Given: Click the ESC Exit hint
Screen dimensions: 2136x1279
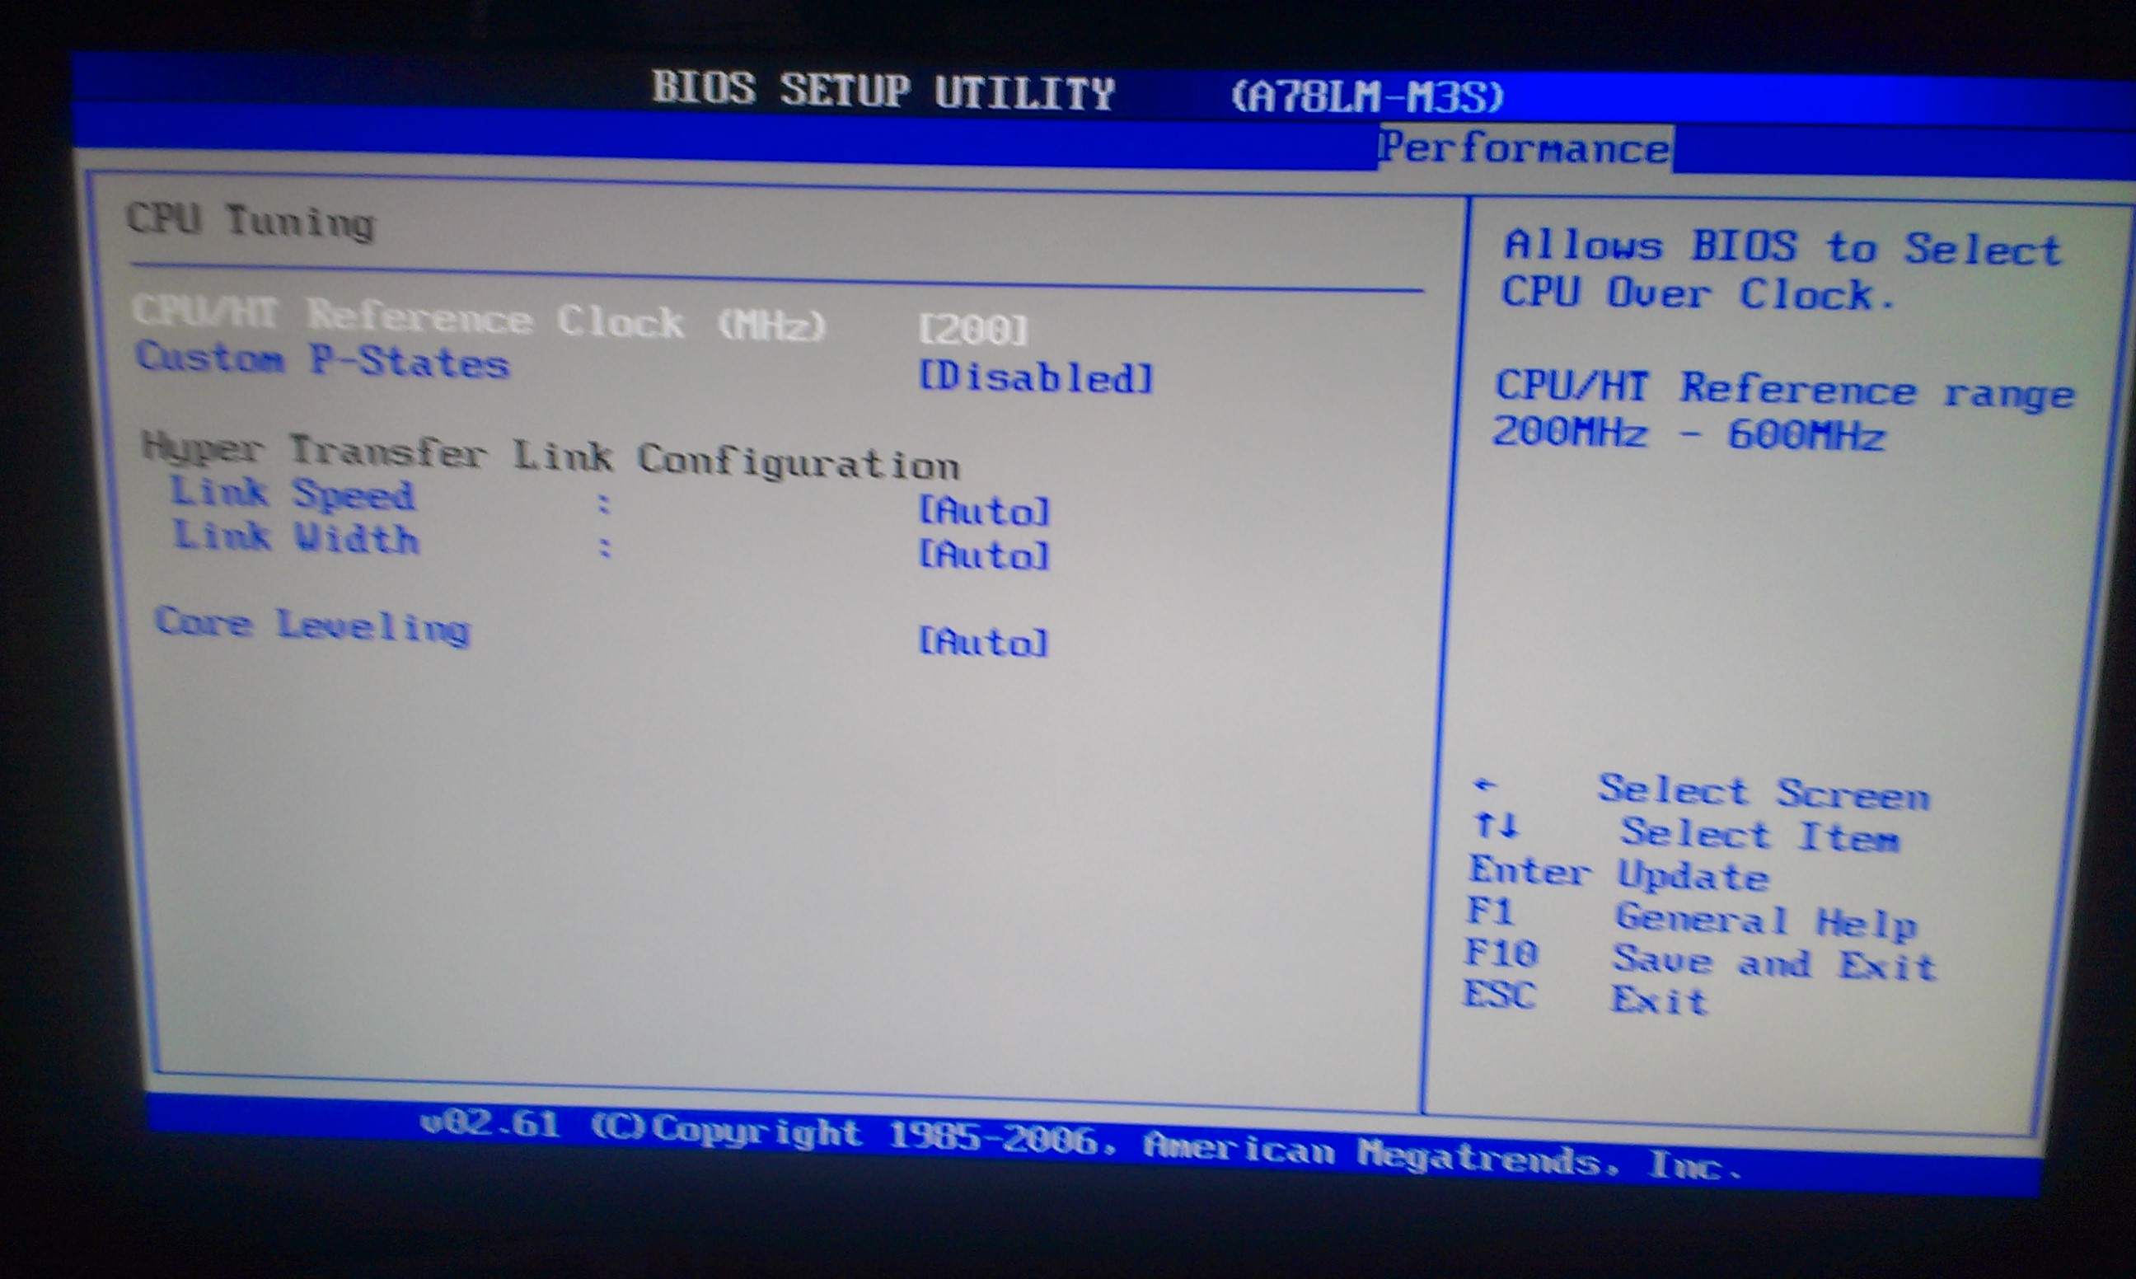Looking at the screenshot, I should click(x=1586, y=998).
